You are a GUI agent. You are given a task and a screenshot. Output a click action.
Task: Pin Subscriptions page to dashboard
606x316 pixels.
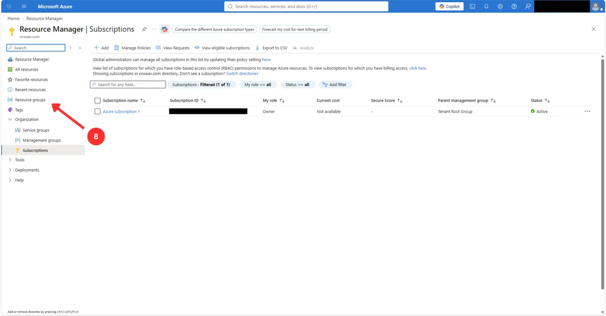click(144, 29)
